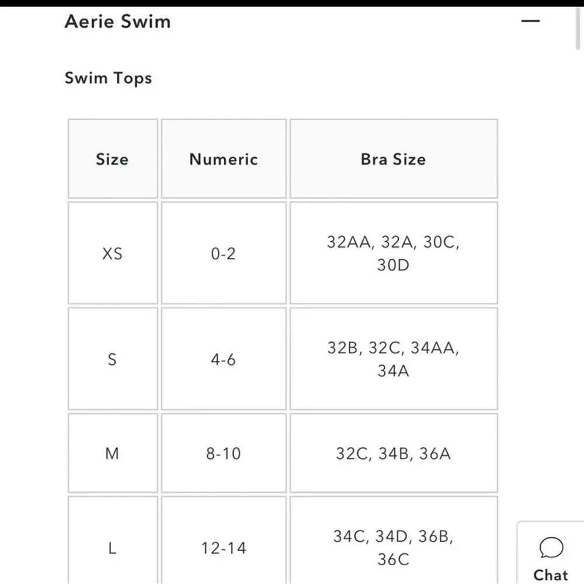Click the Aerie Swim section title
The height and width of the screenshot is (584, 584).
[x=117, y=22]
